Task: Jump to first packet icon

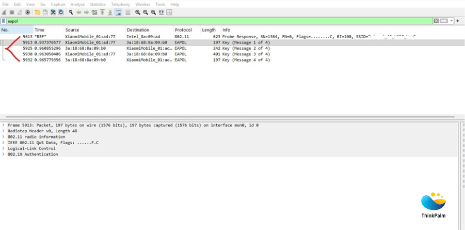Action: (102, 12)
